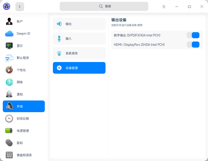Image resolution: width=208 pixels, height=161 pixels.
Task: Select 电源管理 label in sidebar
Action: [x=23, y=131]
